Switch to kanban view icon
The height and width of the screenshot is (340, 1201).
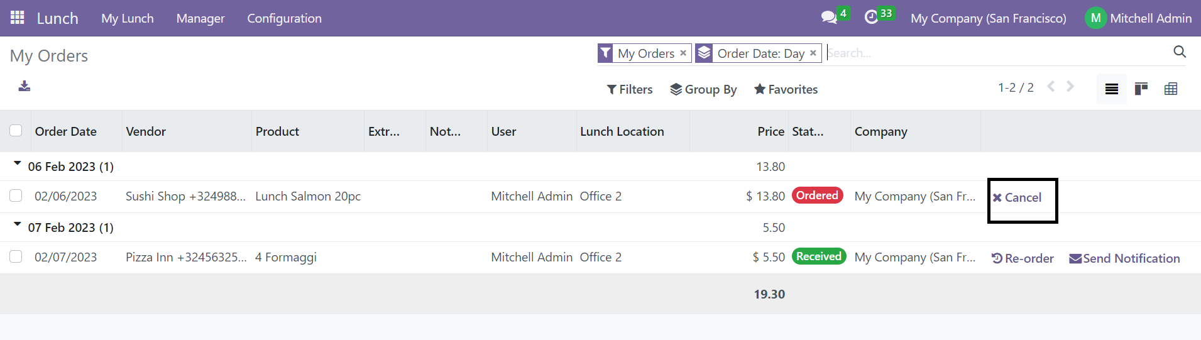click(x=1141, y=89)
